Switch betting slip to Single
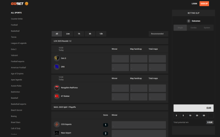 click(180, 28)
